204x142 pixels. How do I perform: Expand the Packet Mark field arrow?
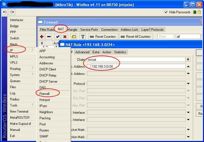pos(188,130)
